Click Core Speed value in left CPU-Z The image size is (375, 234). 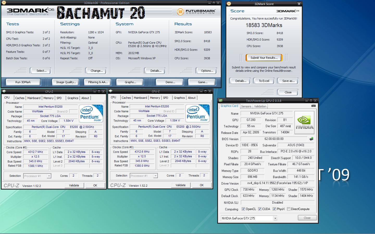click(36, 152)
